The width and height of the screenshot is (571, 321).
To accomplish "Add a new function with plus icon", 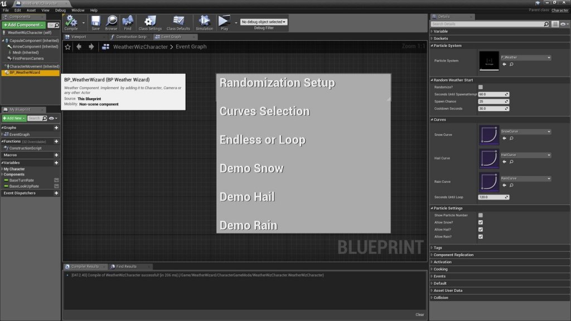I will click(56, 141).
